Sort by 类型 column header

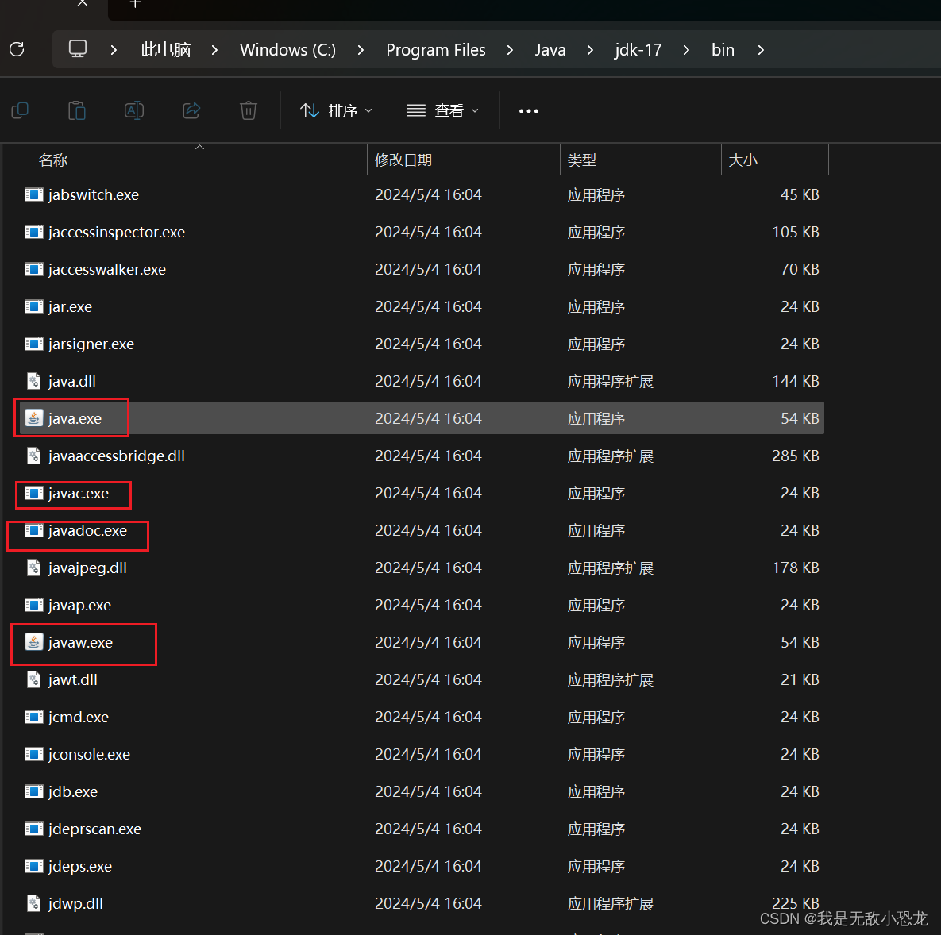[x=582, y=160]
